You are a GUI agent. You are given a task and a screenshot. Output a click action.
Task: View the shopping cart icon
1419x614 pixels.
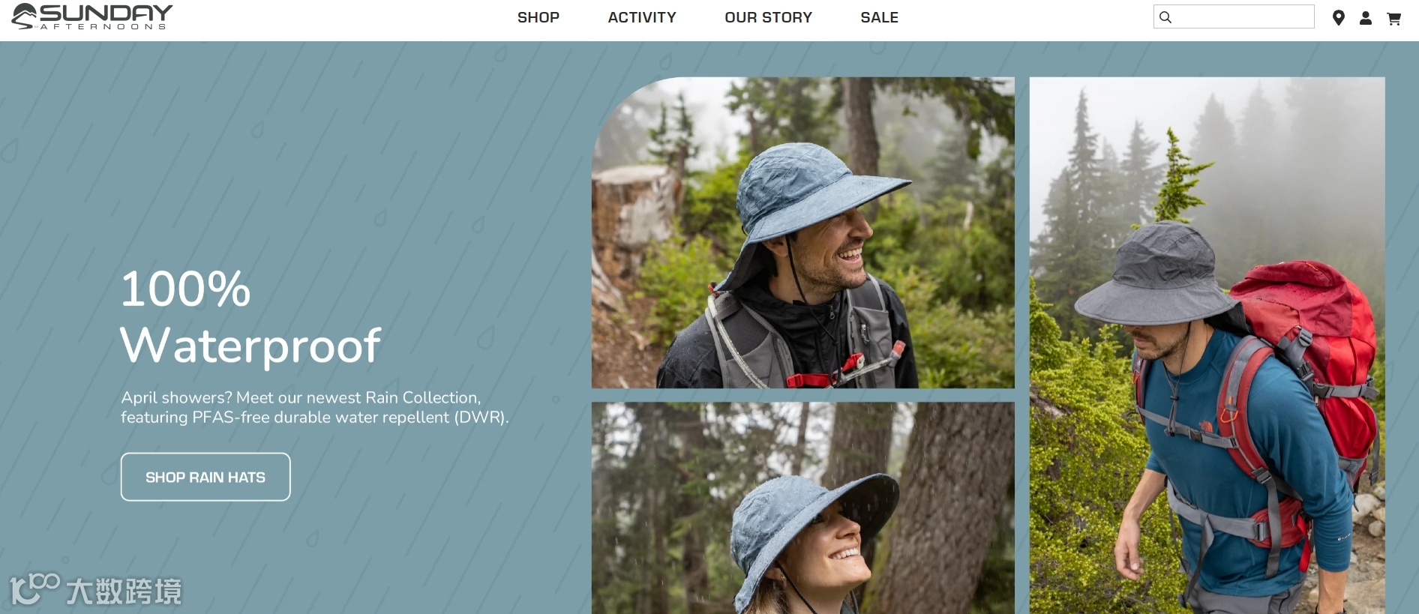point(1394,18)
